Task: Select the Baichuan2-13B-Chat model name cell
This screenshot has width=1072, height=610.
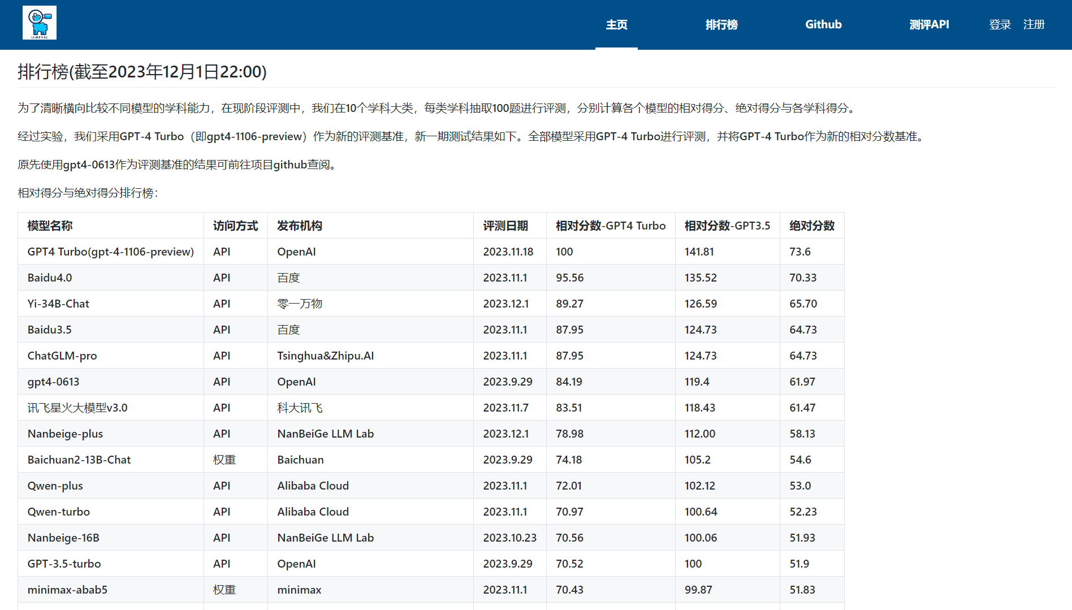Action: coord(111,460)
